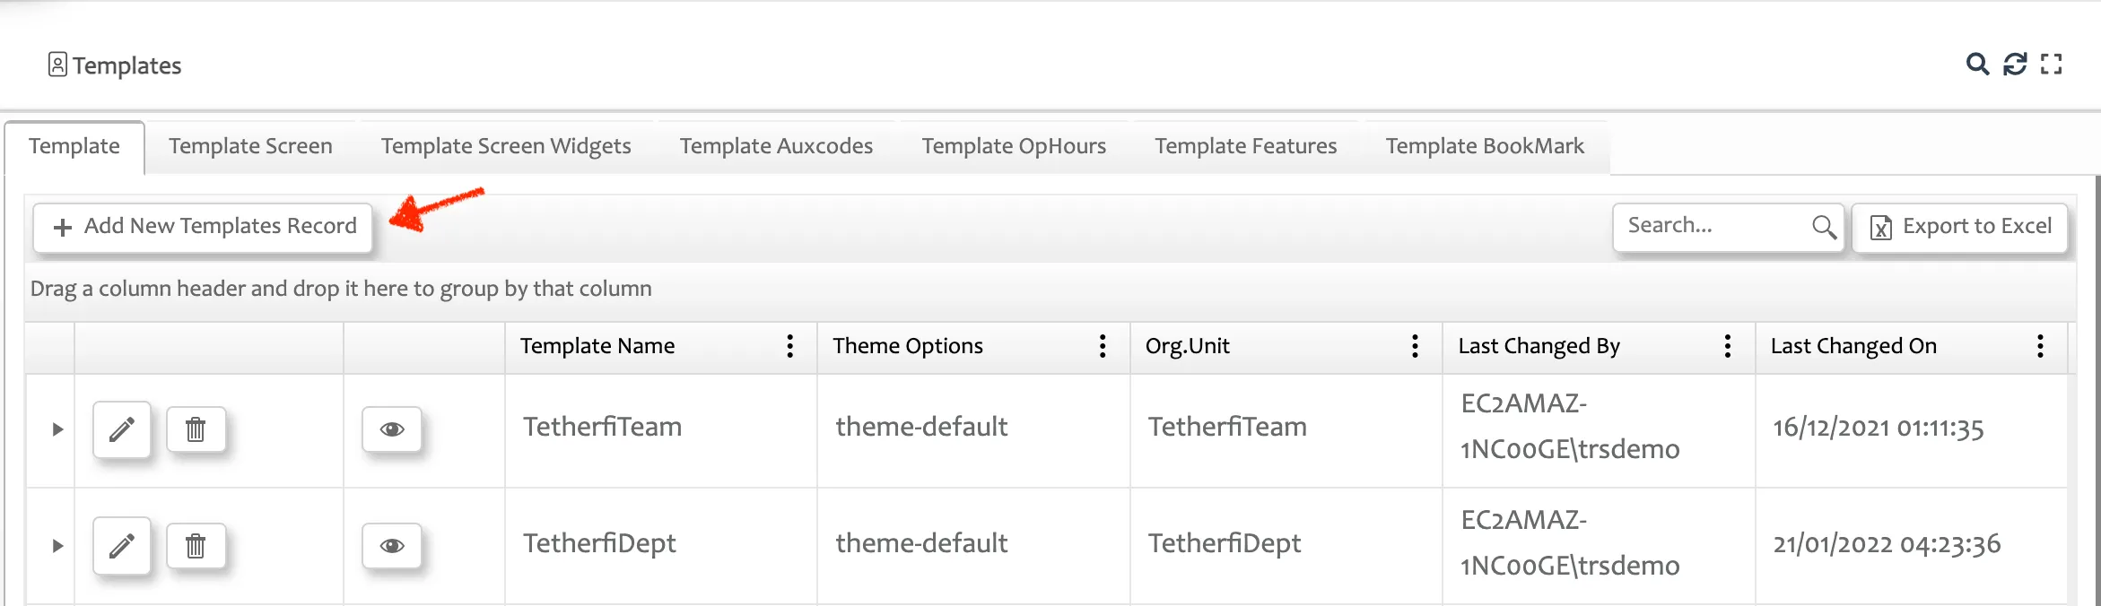The width and height of the screenshot is (2101, 606).
Task: Edit the TetherfiDept template record
Action: (122, 546)
